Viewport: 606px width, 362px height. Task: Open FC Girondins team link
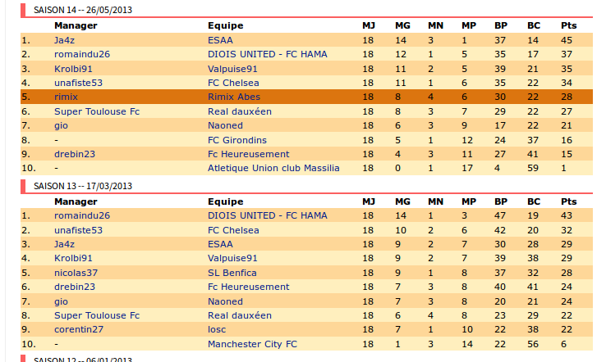(237, 140)
